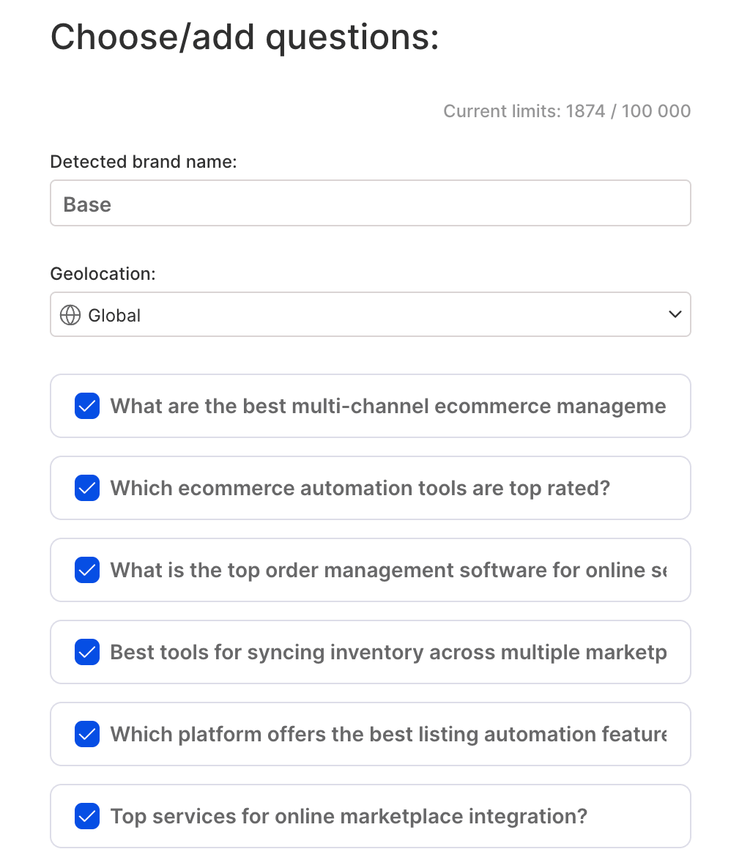Screen dimensions: 750x860
Task: Disable the listing automation features question
Action: (86, 734)
